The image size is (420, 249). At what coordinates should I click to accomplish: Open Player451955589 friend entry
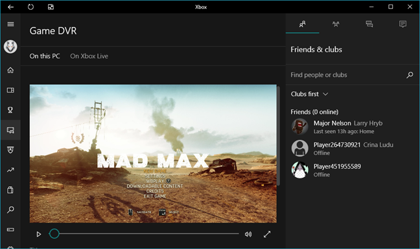(x=353, y=170)
